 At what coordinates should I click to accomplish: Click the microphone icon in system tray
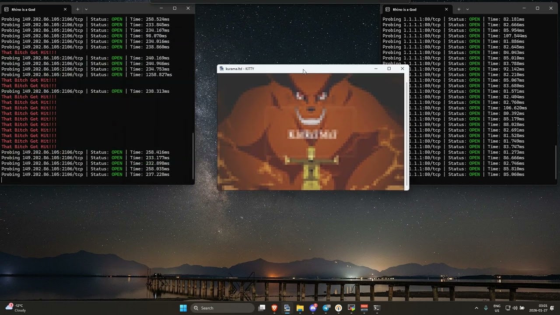click(486, 308)
